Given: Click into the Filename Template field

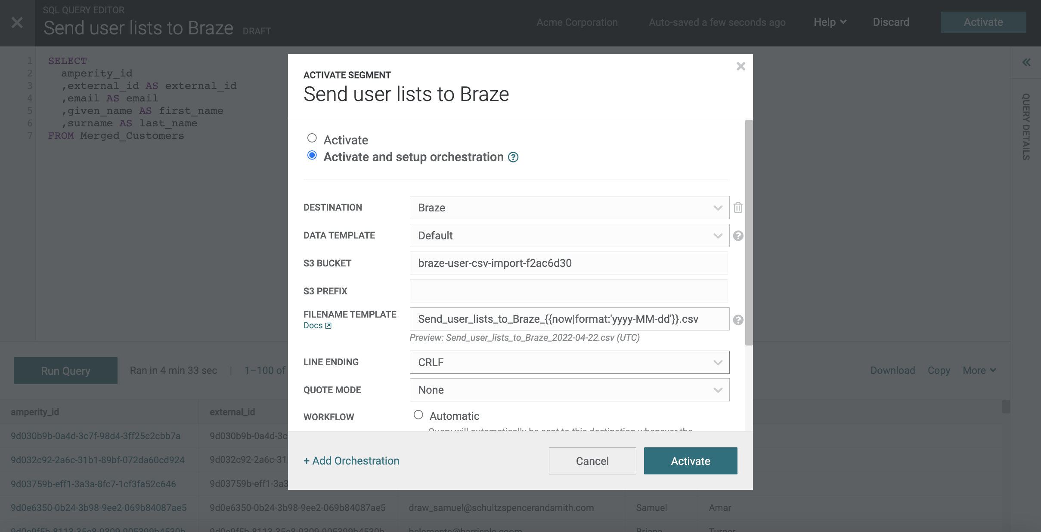Looking at the screenshot, I should (x=569, y=319).
